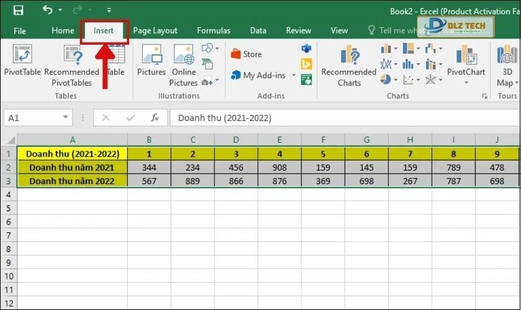Click the People Graph add-in icon
This screenshot has width=521, height=310.
pos(306,79)
